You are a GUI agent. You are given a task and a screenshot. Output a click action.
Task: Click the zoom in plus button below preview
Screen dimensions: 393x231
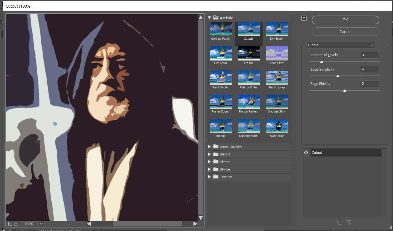pos(16,224)
